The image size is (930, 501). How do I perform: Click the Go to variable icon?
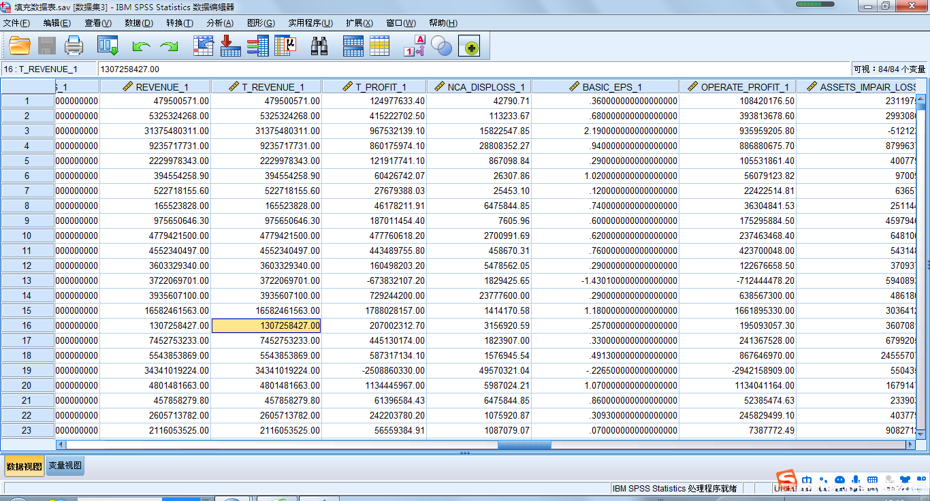pos(231,46)
